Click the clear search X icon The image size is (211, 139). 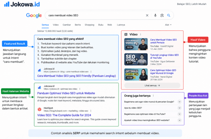point(147,15)
